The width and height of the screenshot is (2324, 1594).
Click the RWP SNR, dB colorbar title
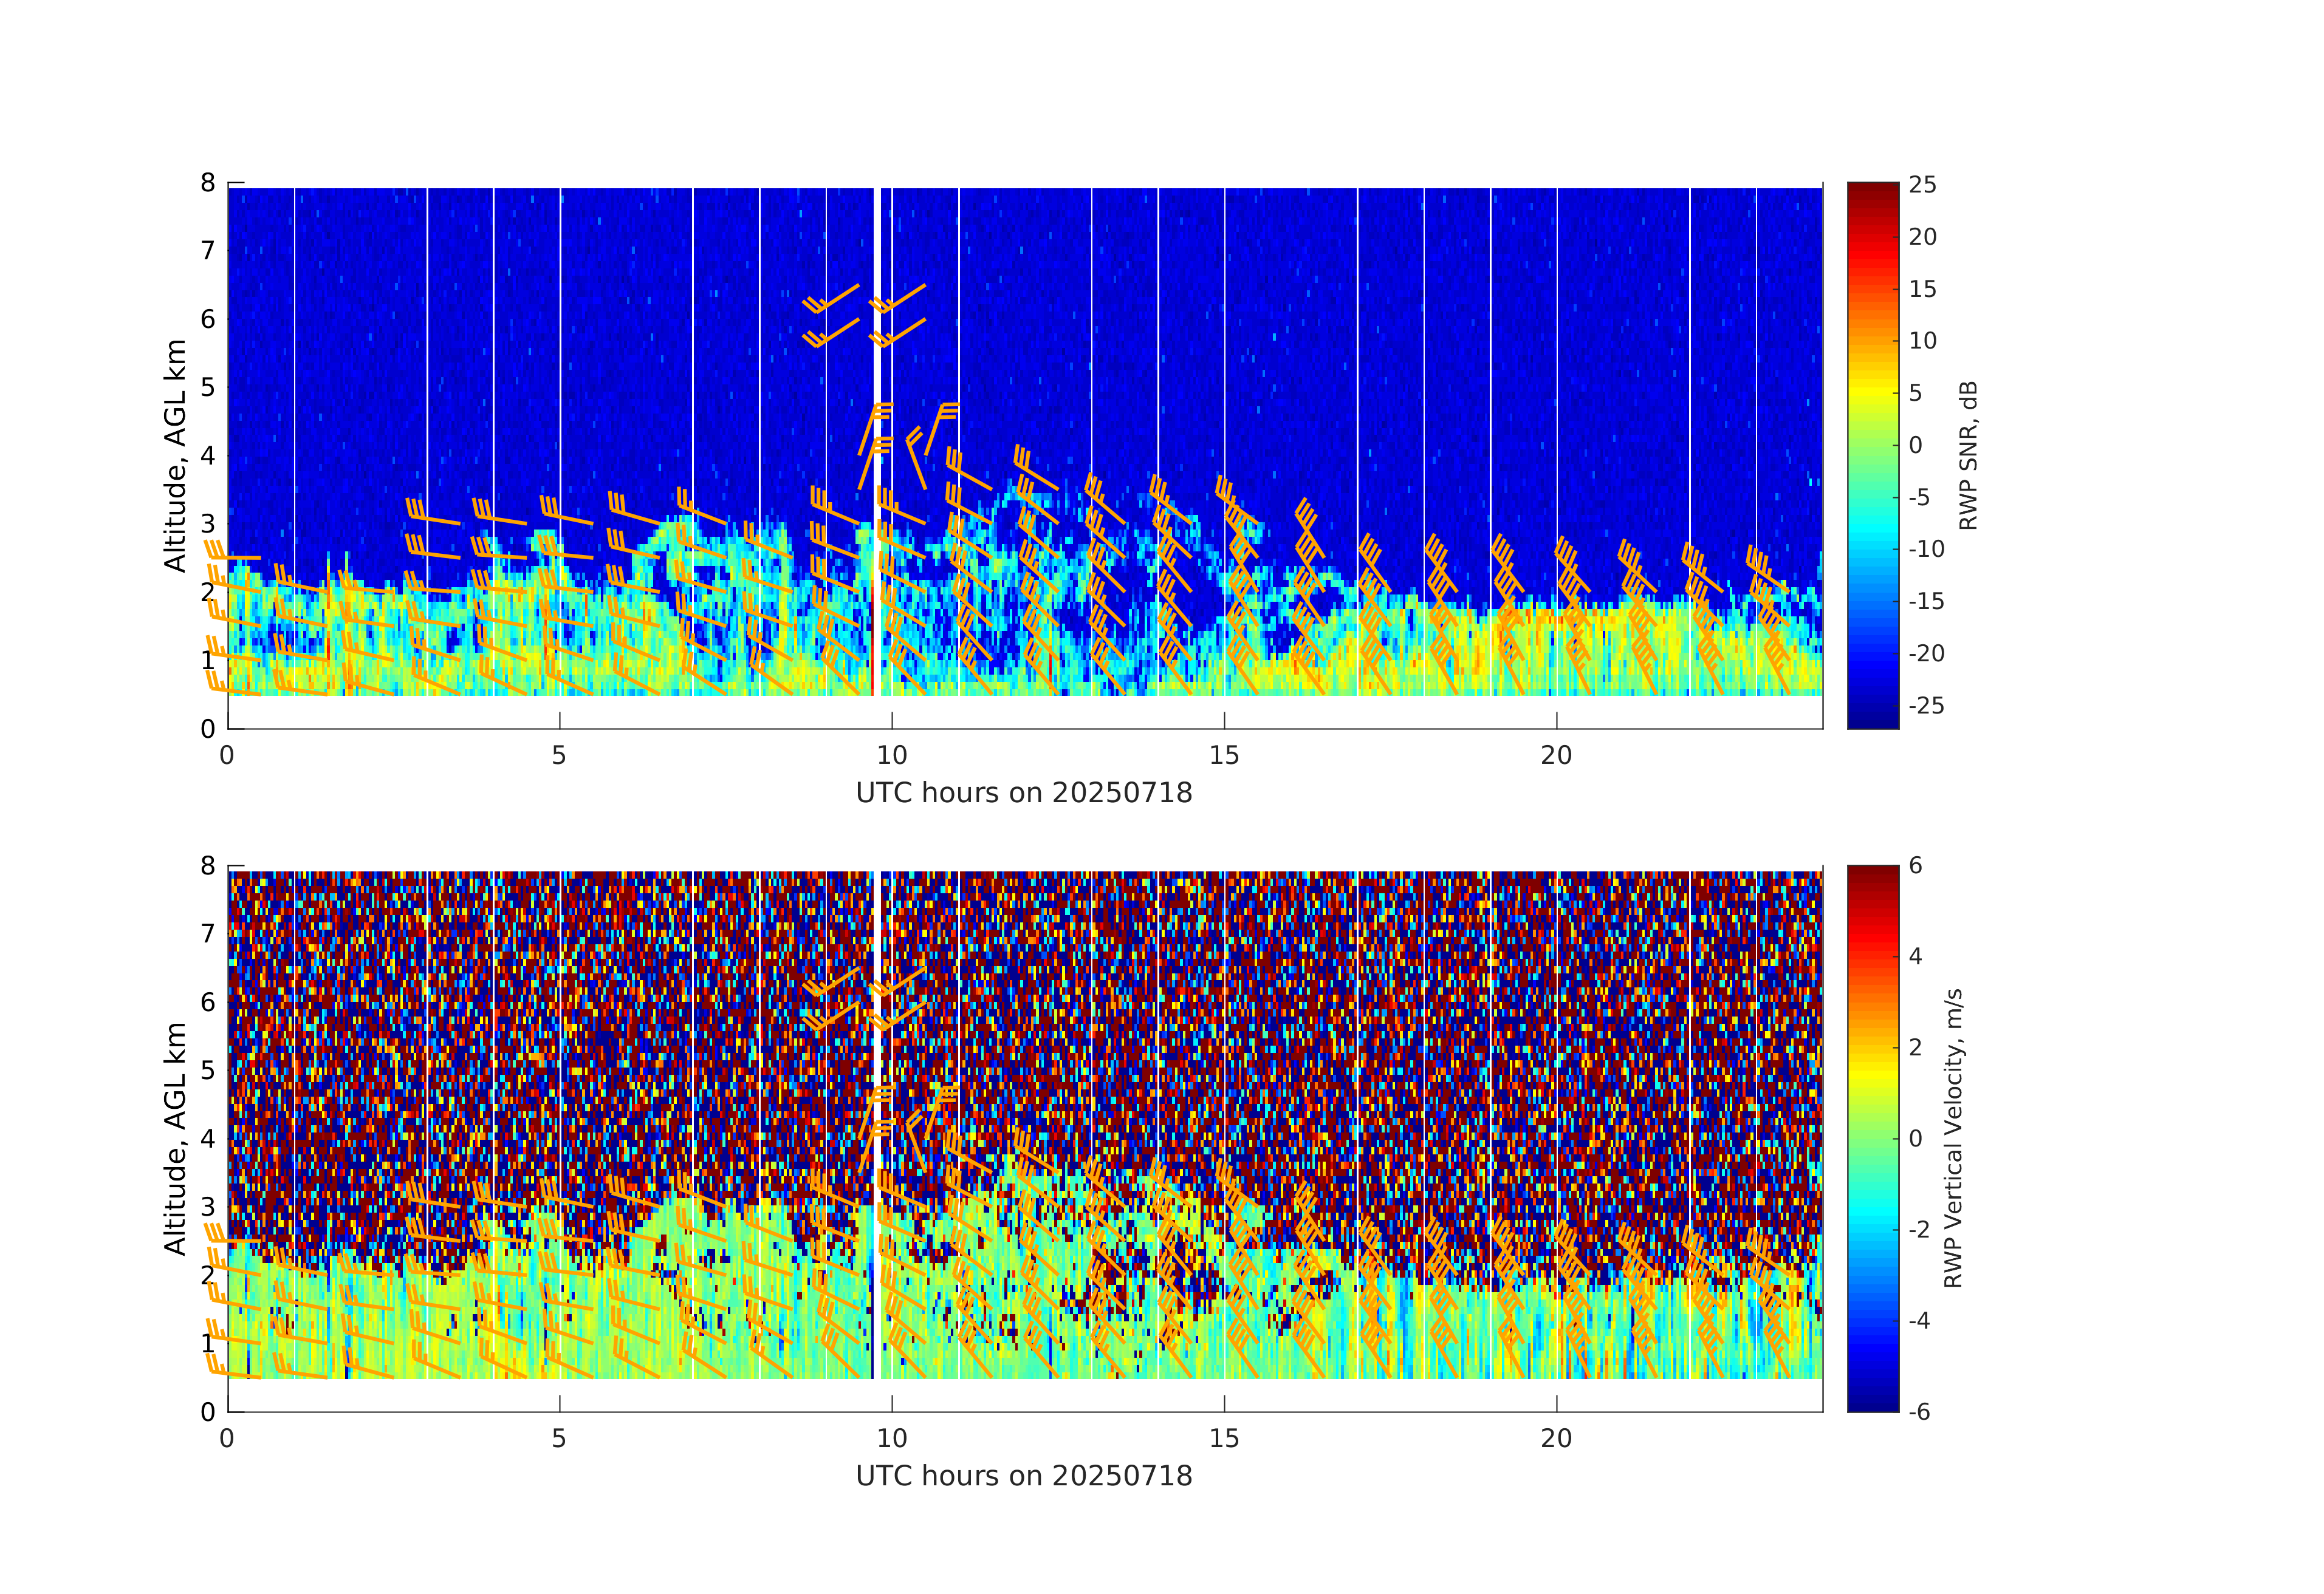point(1968,455)
